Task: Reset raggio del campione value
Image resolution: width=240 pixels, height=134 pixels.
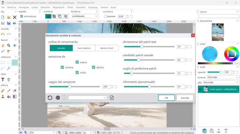Action: click(x=116, y=87)
